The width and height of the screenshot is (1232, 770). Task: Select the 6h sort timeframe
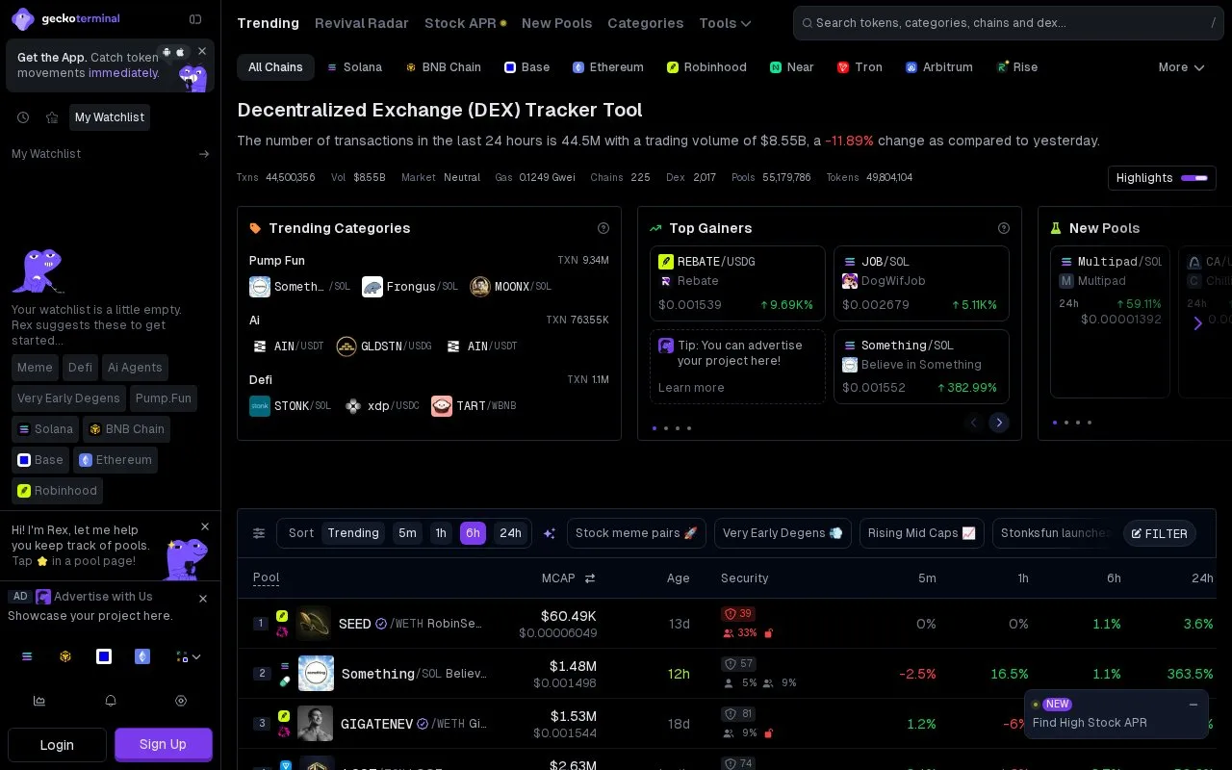pyautogui.click(x=473, y=533)
